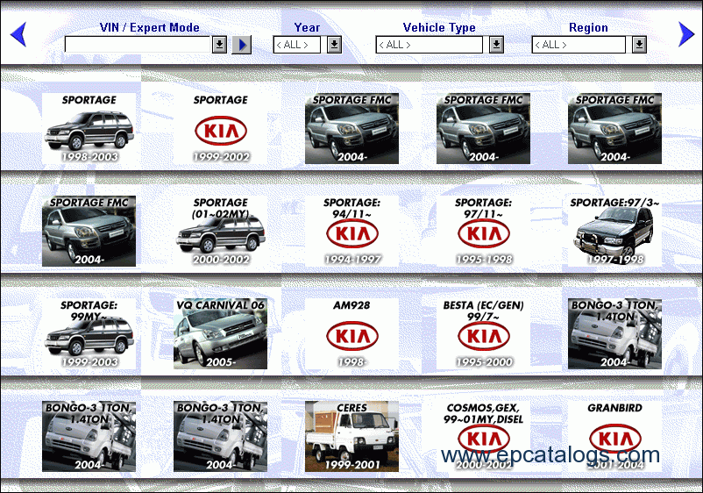Open the Granbird 2001-2004 tile
This screenshot has height=493, width=703.
[x=614, y=437]
